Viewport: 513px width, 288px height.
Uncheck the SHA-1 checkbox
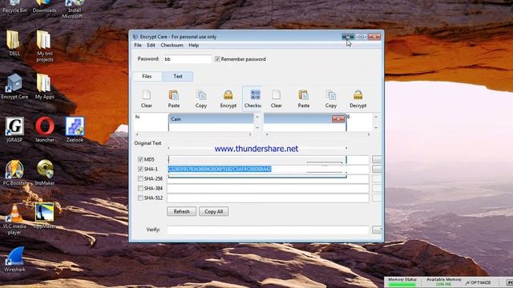(x=140, y=169)
